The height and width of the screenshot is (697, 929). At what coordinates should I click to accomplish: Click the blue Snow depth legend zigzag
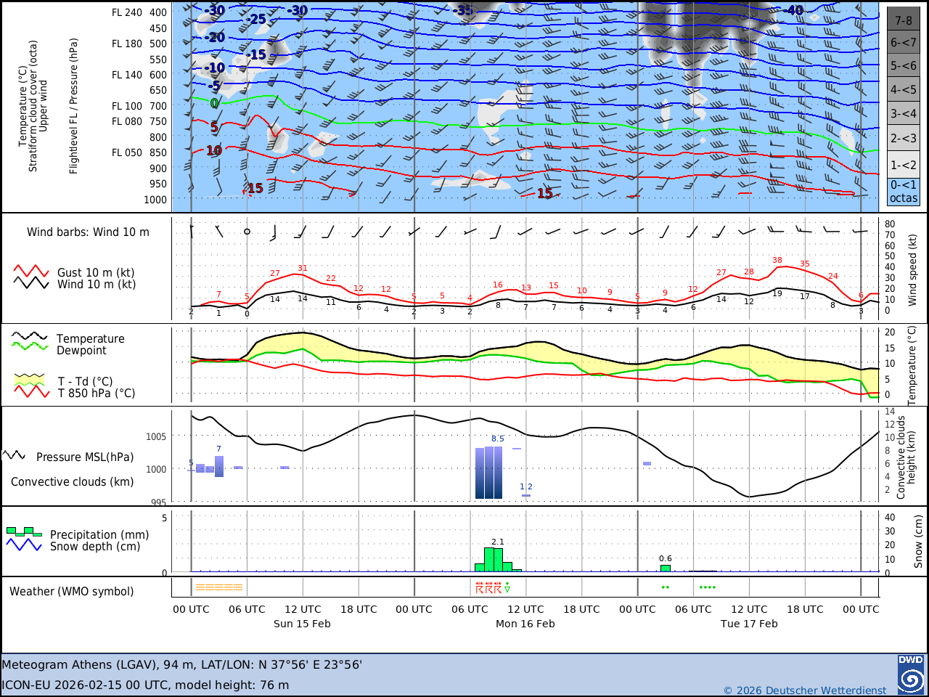(x=24, y=545)
